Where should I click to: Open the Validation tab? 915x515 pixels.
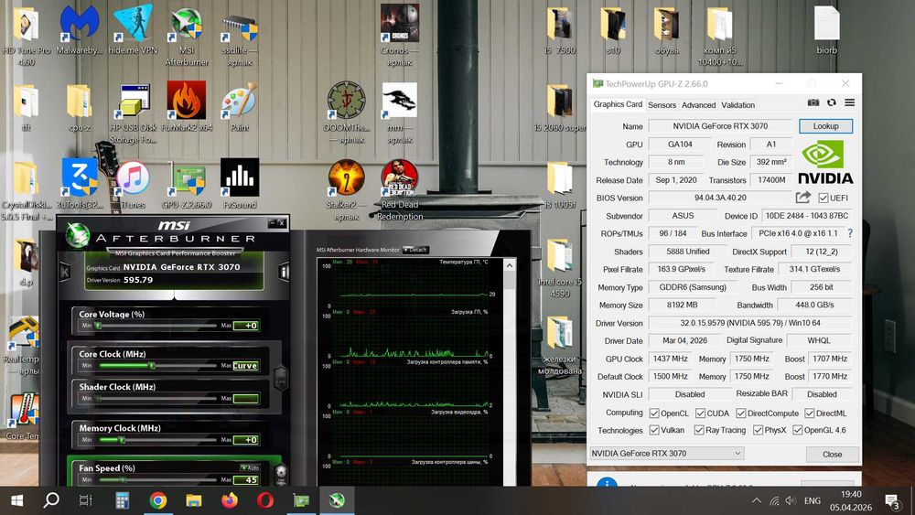pyautogui.click(x=737, y=105)
